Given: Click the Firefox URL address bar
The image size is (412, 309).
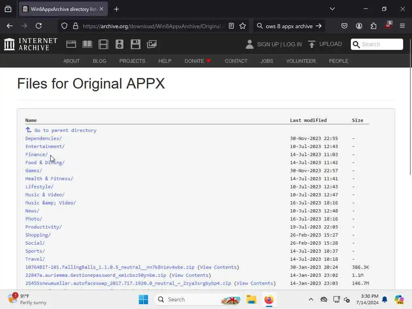Looking at the screenshot, I should click(x=152, y=26).
